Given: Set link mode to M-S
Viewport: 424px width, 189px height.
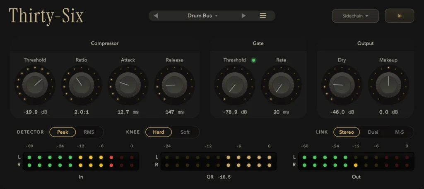Looking at the screenshot, I should click(400, 132).
